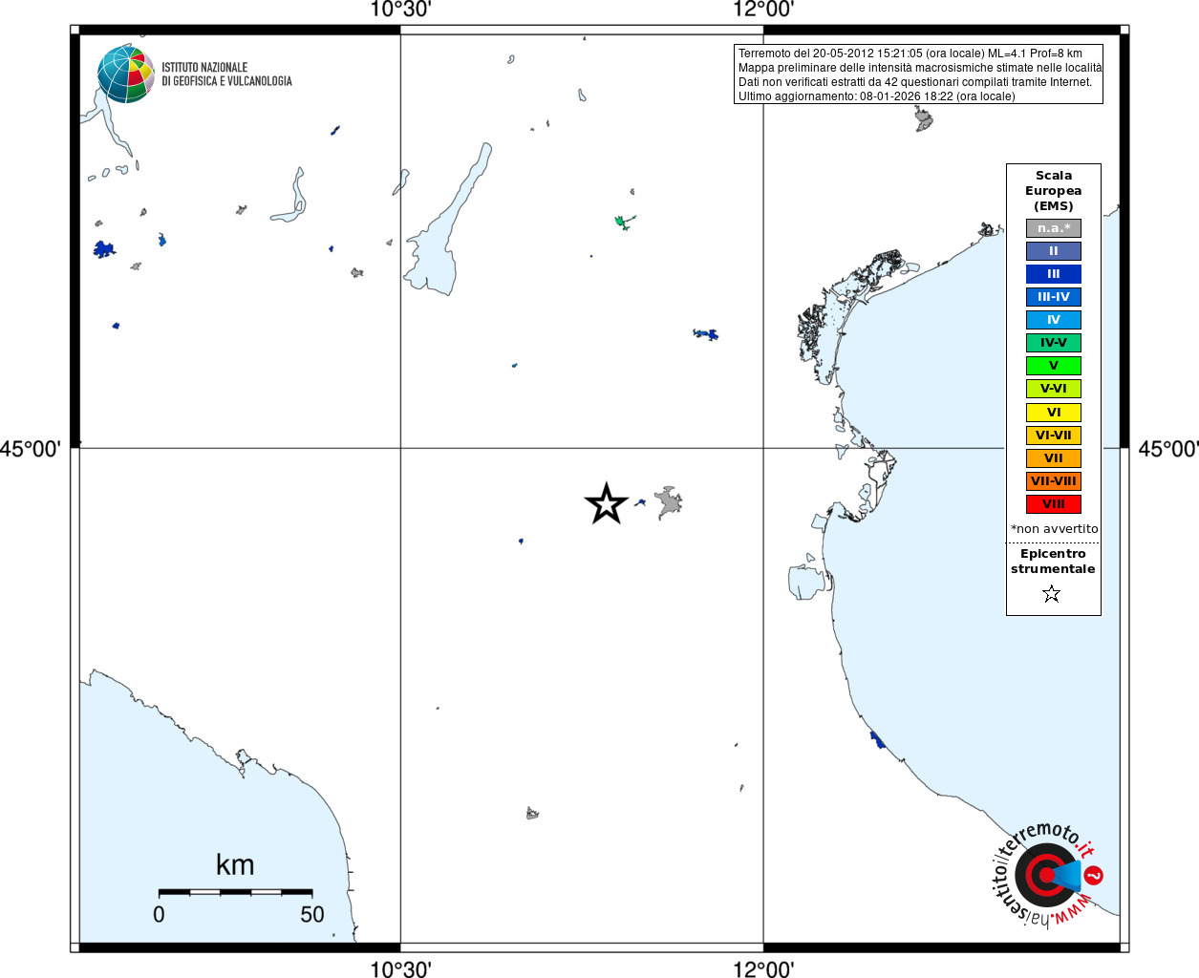Click the green intensity locality near top center

[x=624, y=222]
